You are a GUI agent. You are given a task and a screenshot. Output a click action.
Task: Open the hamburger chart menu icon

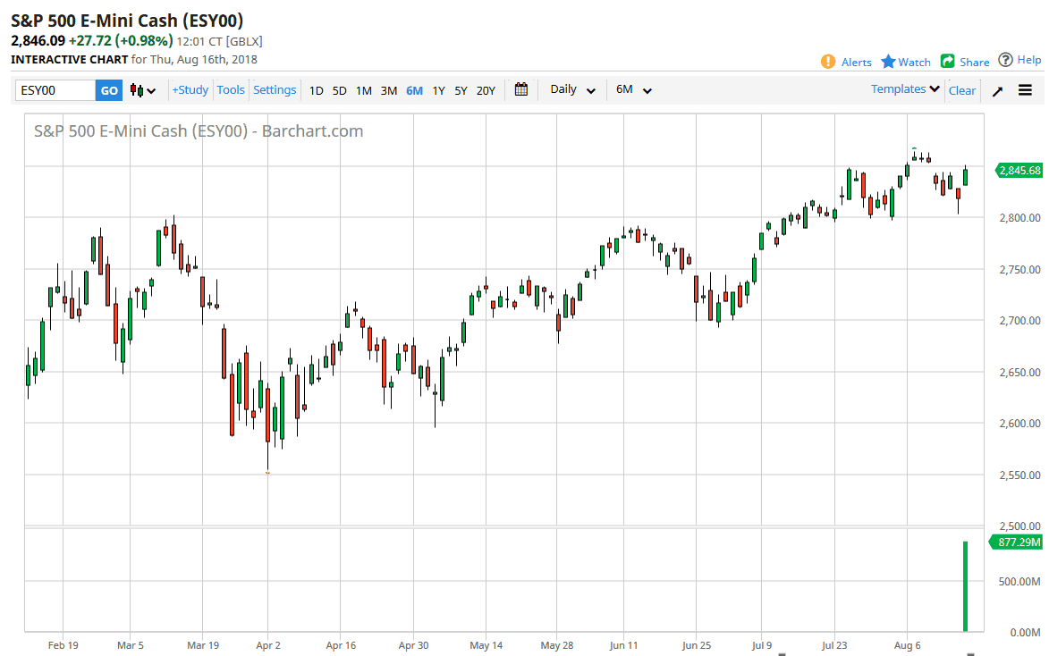pyautogui.click(x=1025, y=89)
